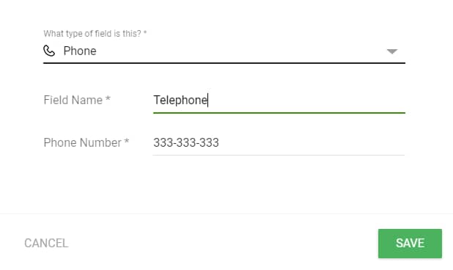The height and width of the screenshot is (270, 453).
Task: Open the field type dropdown arrow
Action: [392, 51]
